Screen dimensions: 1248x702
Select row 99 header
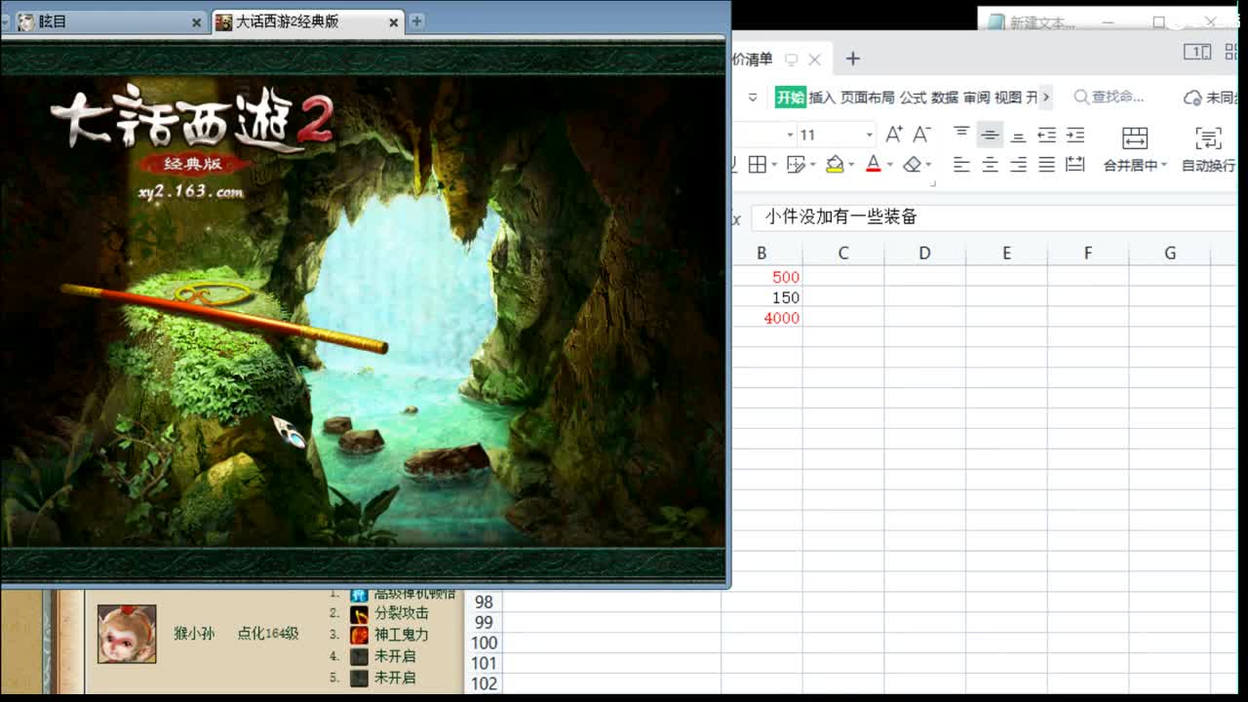pyautogui.click(x=484, y=623)
